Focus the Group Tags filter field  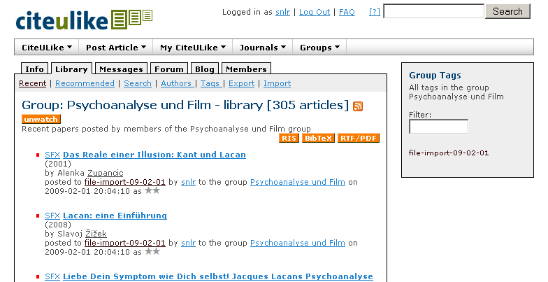click(439, 127)
